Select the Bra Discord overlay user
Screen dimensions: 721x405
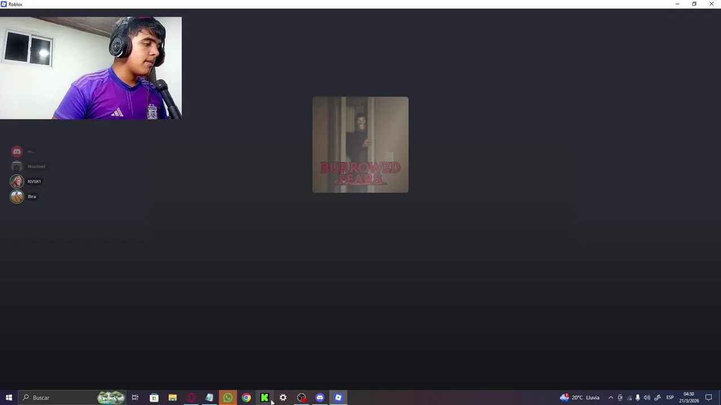tap(24, 196)
